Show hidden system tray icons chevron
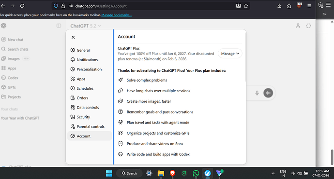 click(x=273, y=174)
